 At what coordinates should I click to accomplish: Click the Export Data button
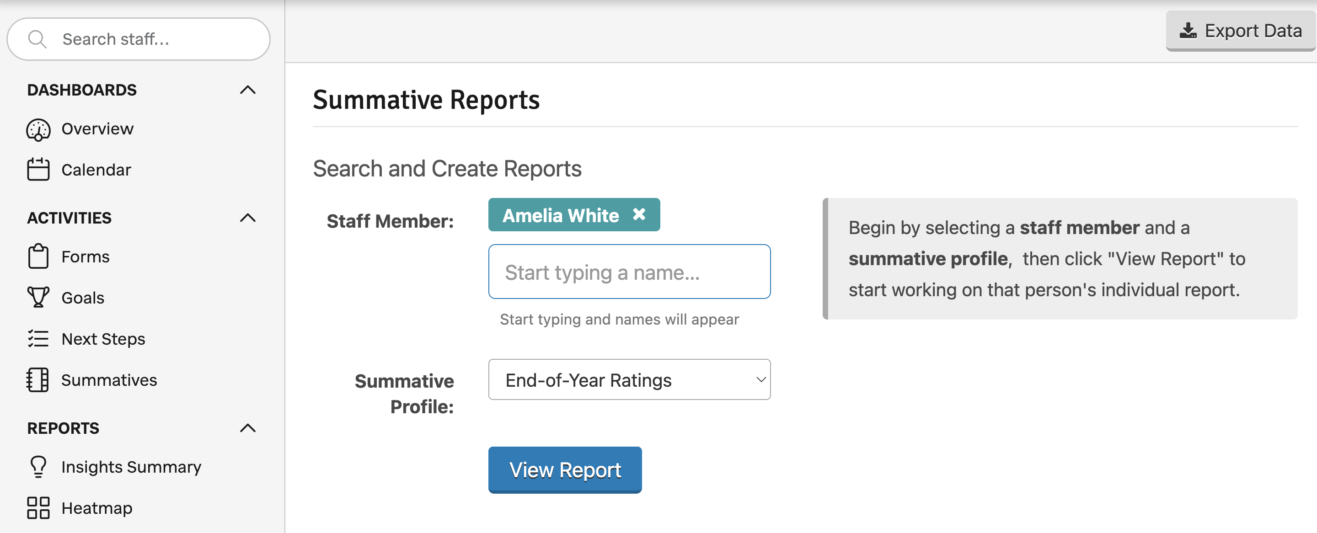1240,31
